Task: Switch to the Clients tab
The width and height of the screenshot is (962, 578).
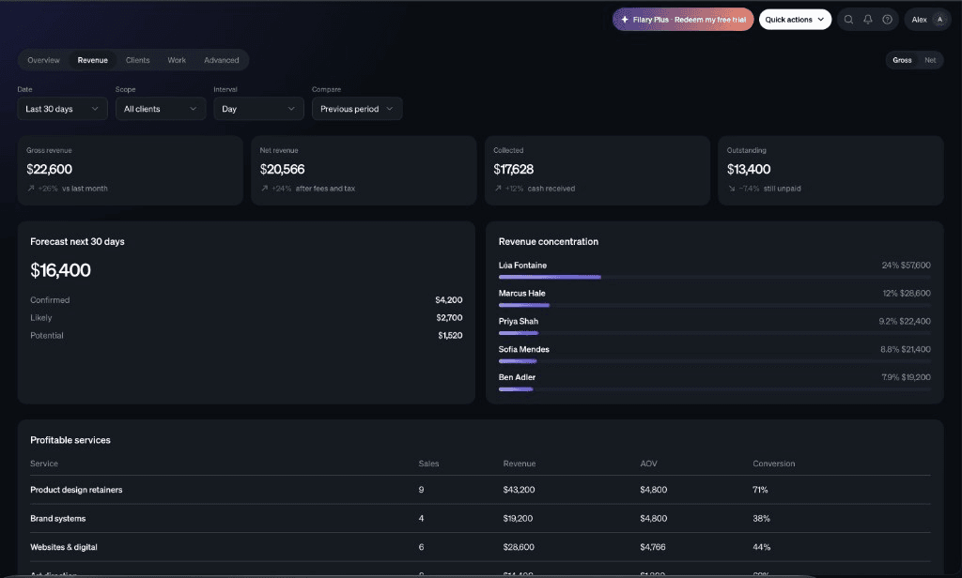Action: (x=137, y=60)
